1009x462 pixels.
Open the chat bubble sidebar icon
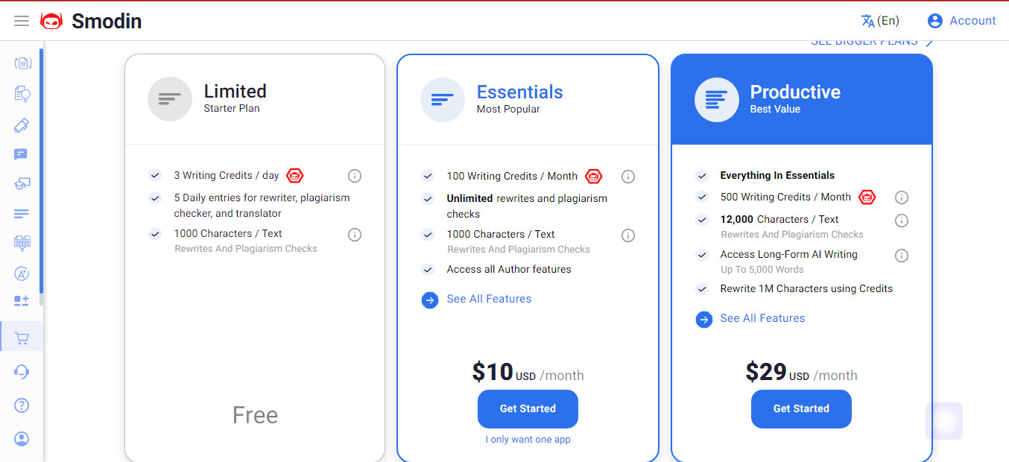(x=21, y=154)
